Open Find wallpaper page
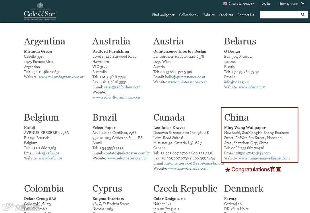Viewport: 310px width, 213px height. 163,15
